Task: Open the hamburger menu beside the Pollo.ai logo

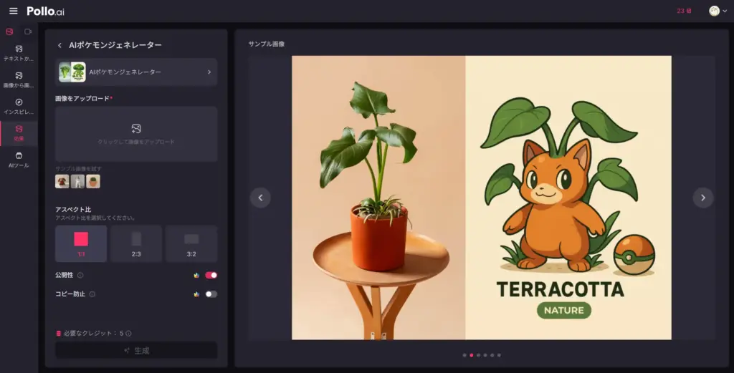Action: pos(14,11)
